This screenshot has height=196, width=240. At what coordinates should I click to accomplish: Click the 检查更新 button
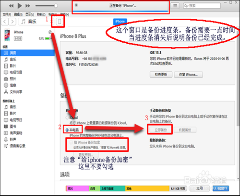point(161,74)
